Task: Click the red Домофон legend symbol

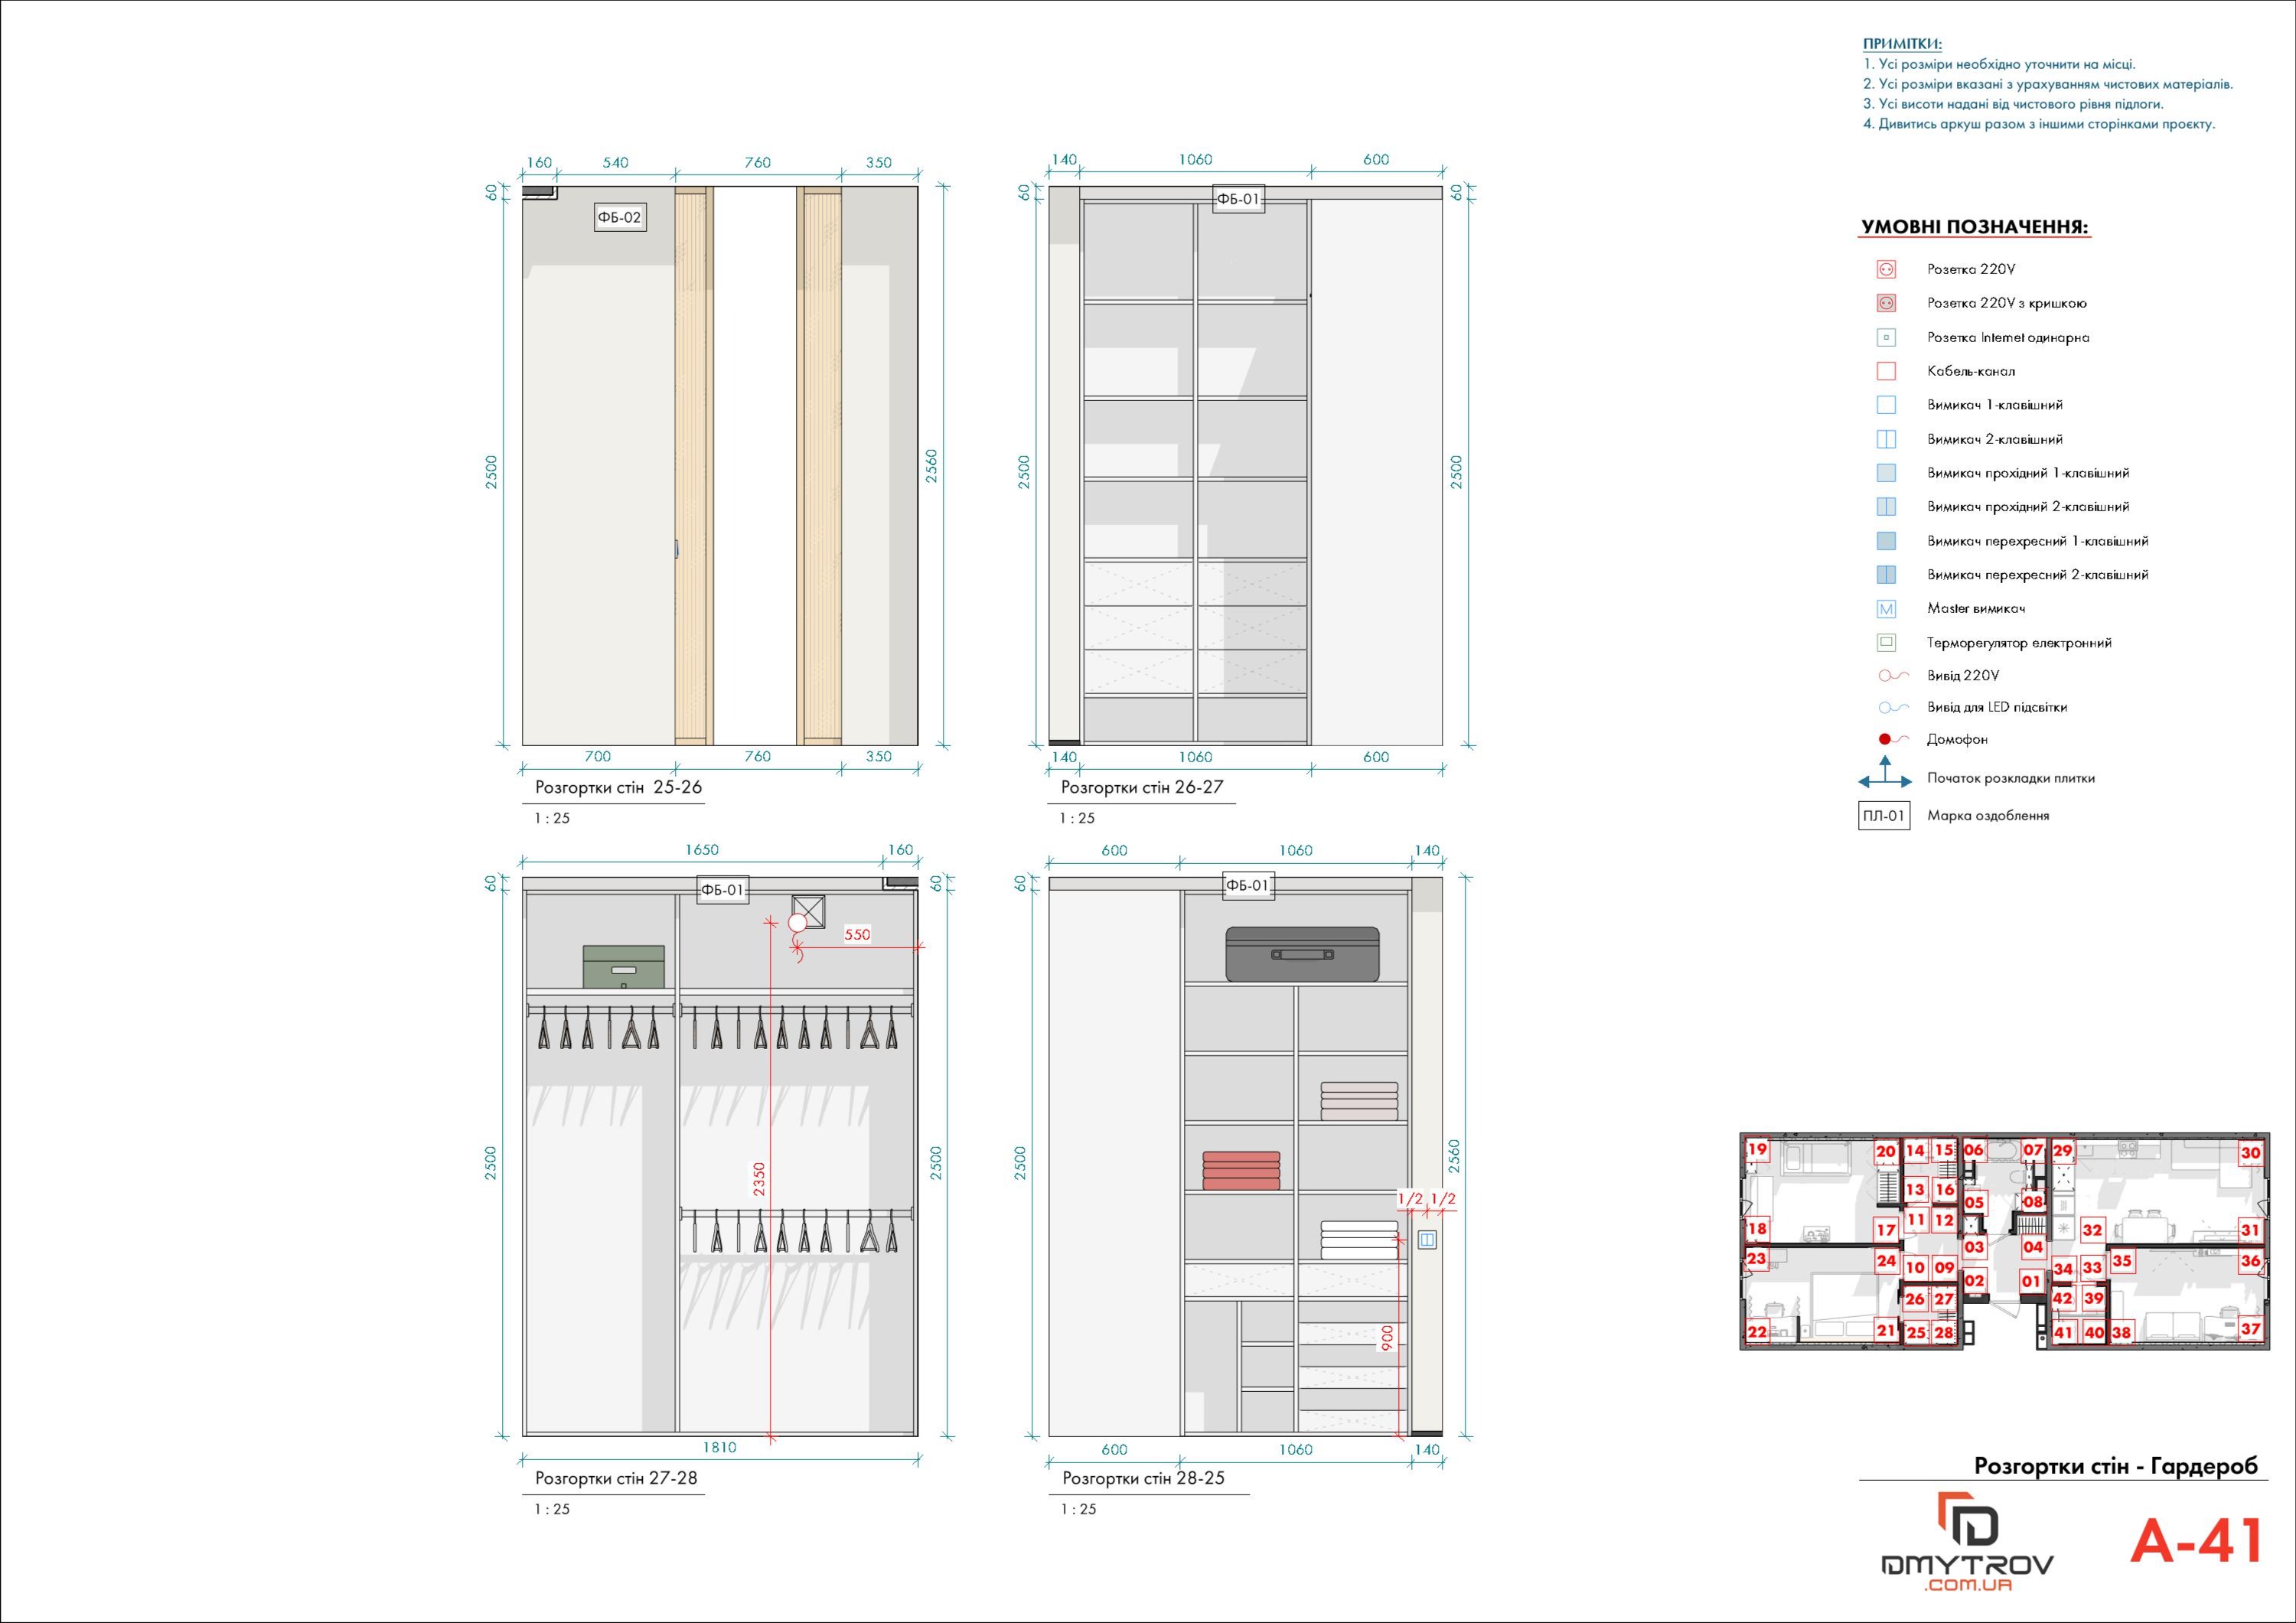Action: pyautogui.click(x=1886, y=739)
